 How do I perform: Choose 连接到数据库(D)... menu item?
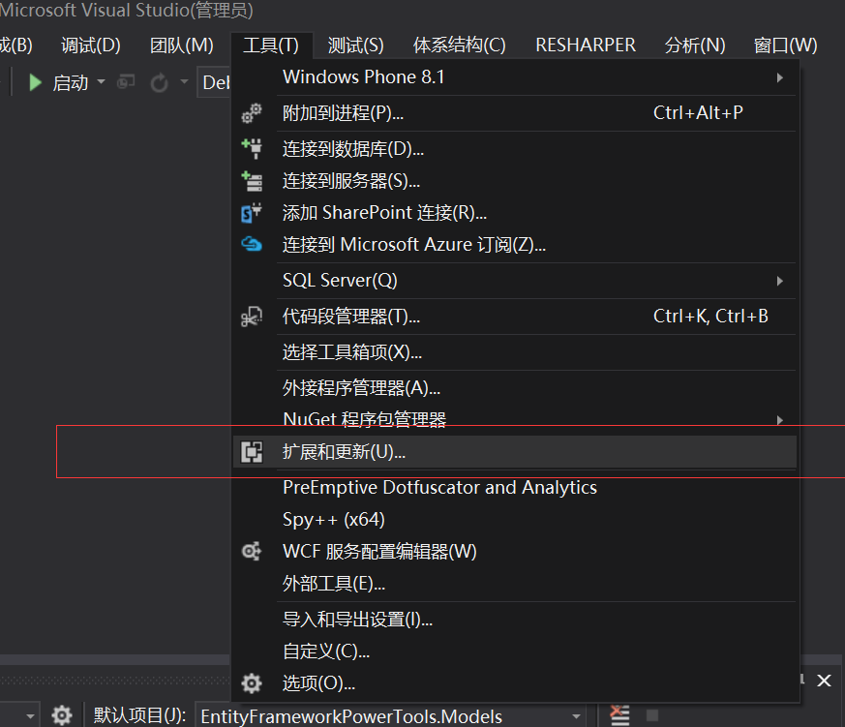[515, 149]
